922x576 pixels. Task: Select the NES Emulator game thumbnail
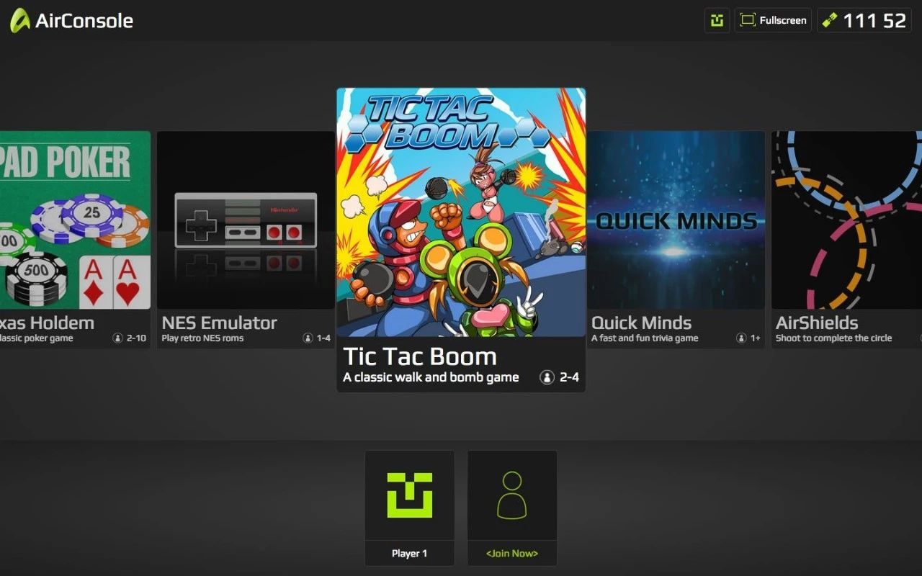pyautogui.click(x=246, y=220)
